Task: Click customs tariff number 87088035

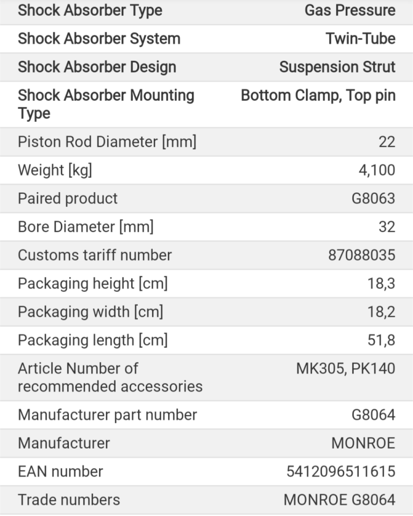Action: click(361, 255)
